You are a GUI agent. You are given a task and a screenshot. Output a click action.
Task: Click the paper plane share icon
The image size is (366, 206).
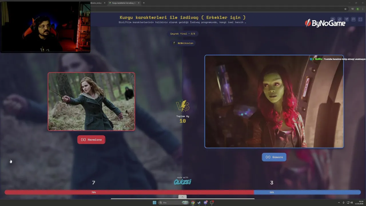click(x=347, y=19)
